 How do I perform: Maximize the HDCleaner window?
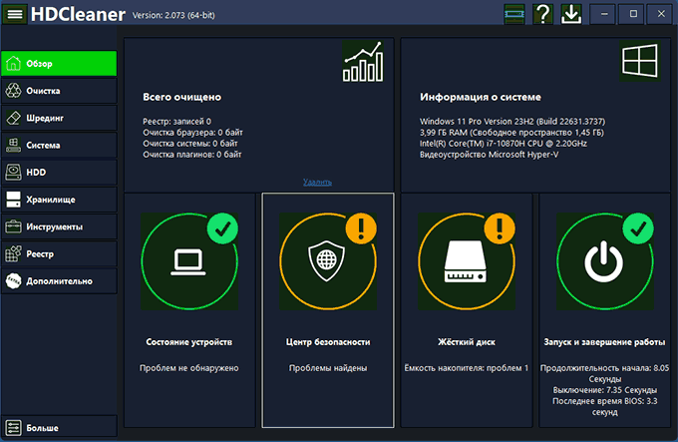point(632,14)
